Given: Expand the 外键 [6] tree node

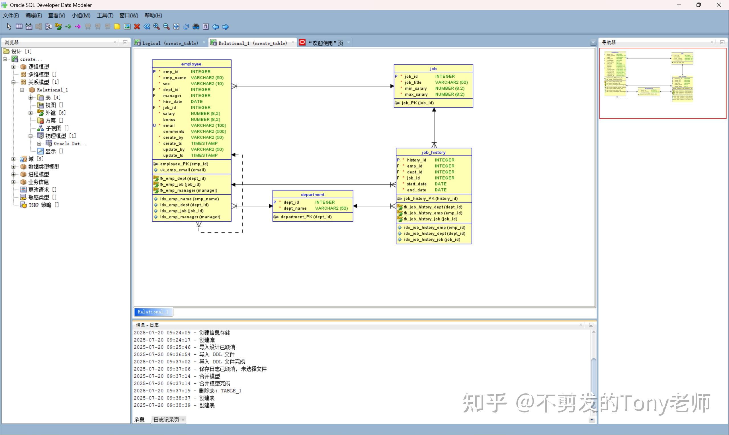Looking at the screenshot, I should pyautogui.click(x=30, y=113).
